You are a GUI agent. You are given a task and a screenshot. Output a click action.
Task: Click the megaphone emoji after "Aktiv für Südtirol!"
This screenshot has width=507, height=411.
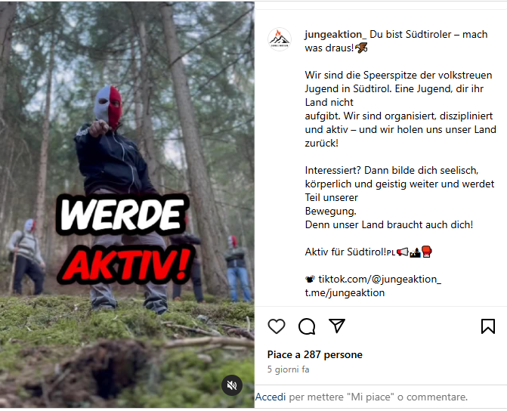pos(403,252)
